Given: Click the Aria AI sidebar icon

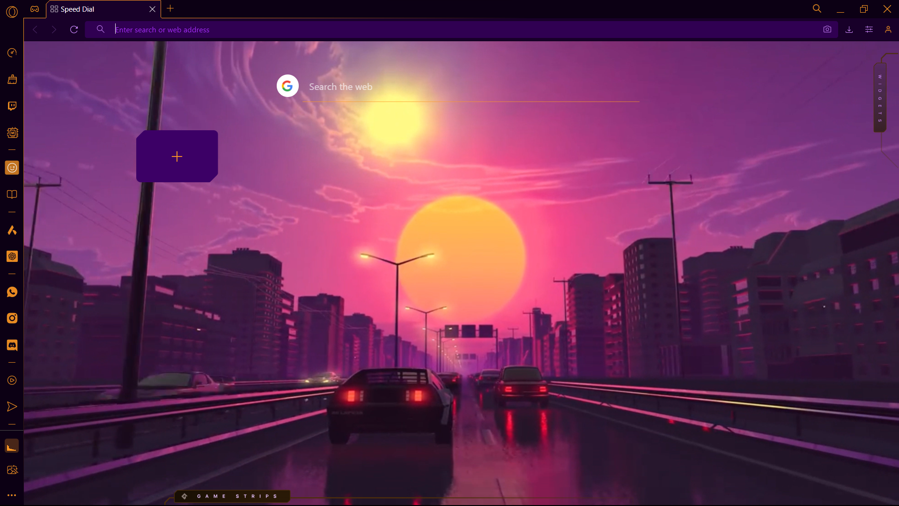Looking at the screenshot, I should point(12,230).
